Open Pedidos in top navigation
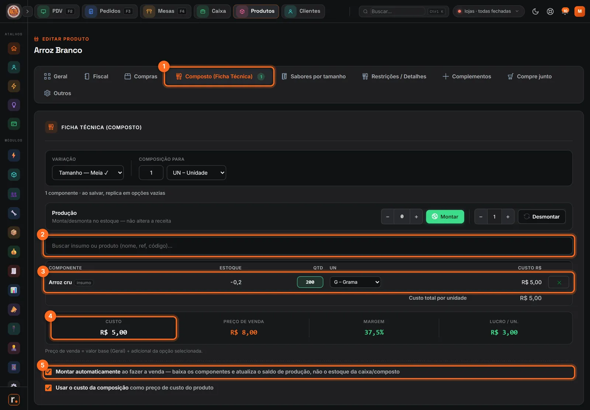590x410 pixels. [110, 11]
